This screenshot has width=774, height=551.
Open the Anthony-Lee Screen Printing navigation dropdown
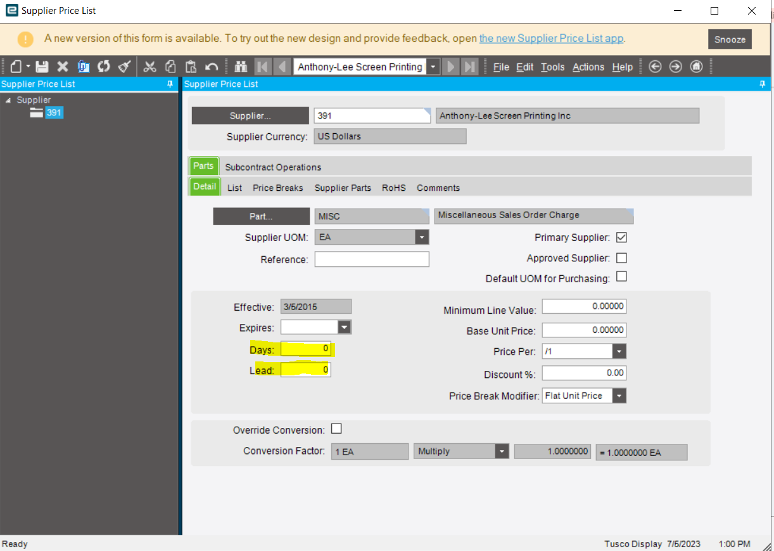pos(433,67)
